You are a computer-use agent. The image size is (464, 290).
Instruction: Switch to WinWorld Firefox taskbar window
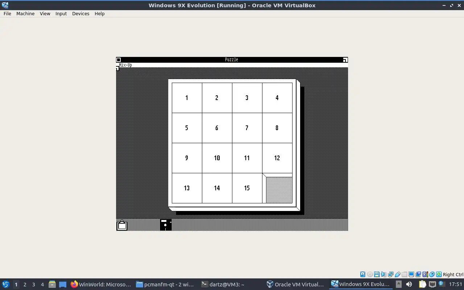coord(101,285)
